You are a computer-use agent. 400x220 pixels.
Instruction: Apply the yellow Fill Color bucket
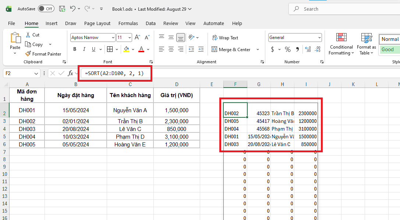tap(126, 49)
